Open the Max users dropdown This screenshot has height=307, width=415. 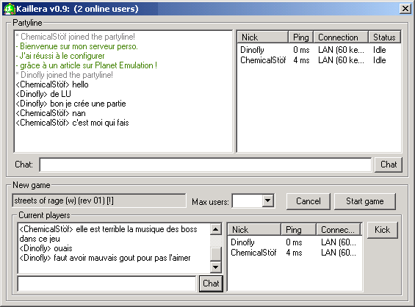(268, 201)
